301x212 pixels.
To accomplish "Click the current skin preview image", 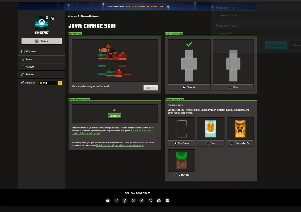I will (x=114, y=60).
